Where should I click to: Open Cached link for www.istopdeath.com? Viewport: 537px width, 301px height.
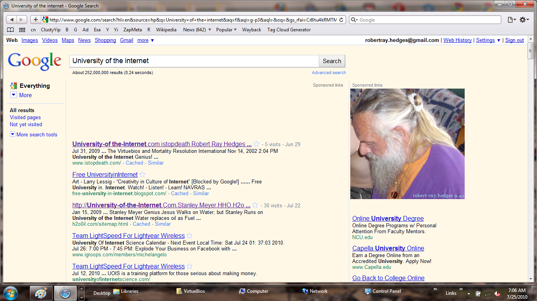pos(134,163)
